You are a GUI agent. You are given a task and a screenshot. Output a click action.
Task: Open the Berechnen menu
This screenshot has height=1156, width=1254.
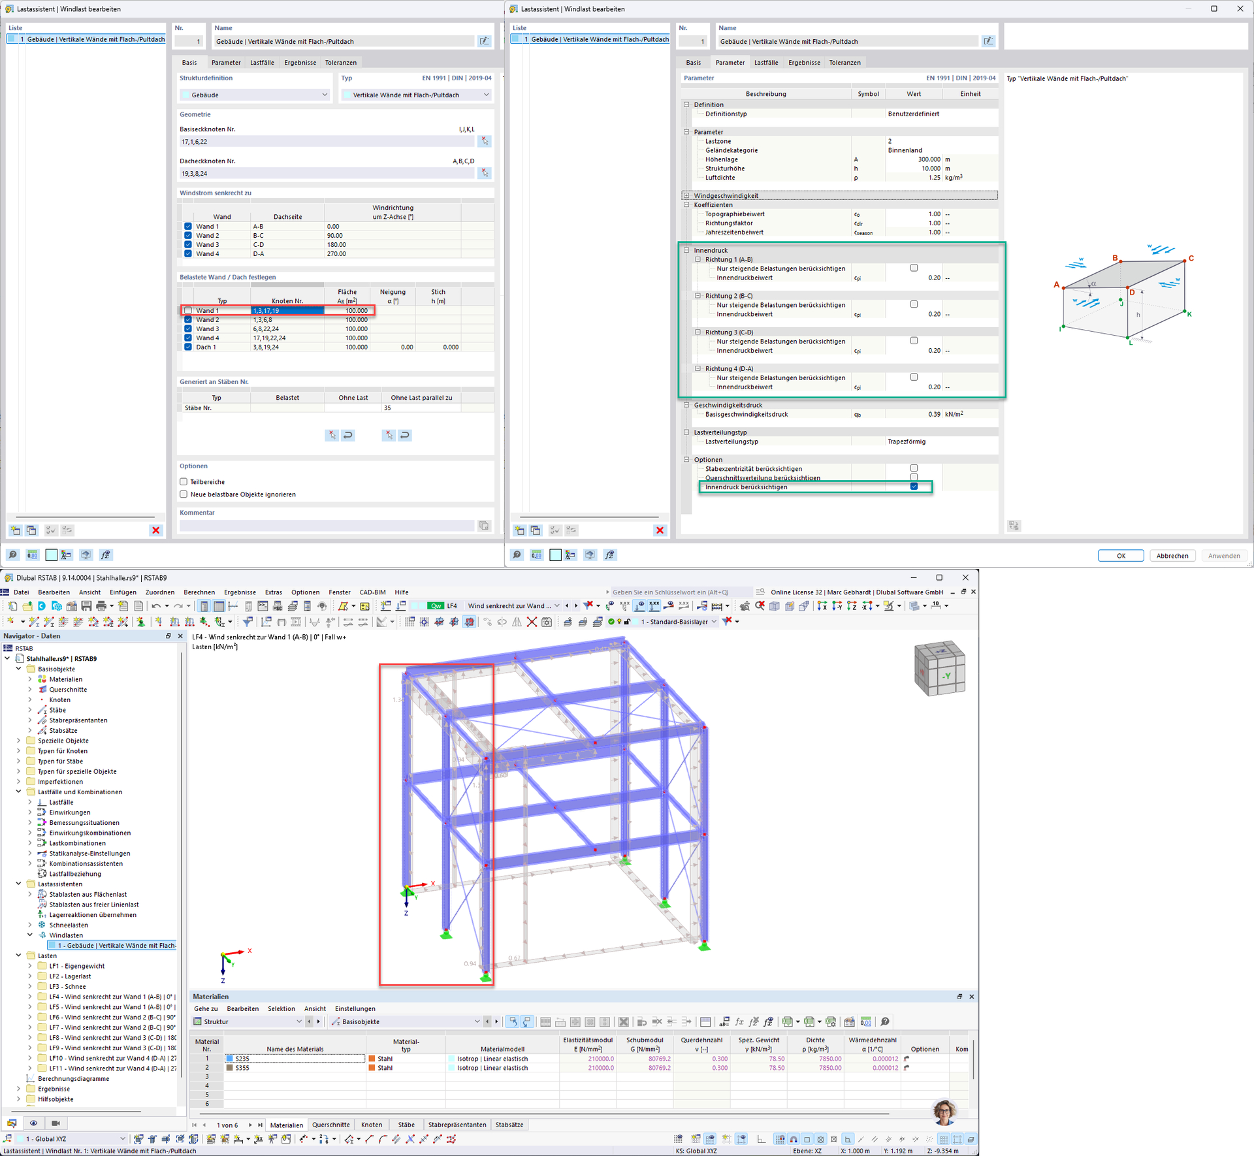[199, 592]
